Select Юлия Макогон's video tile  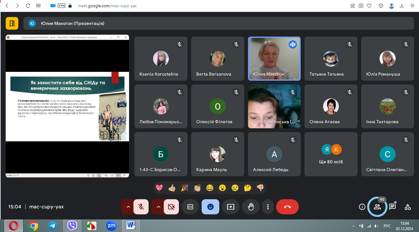coord(274,59)
